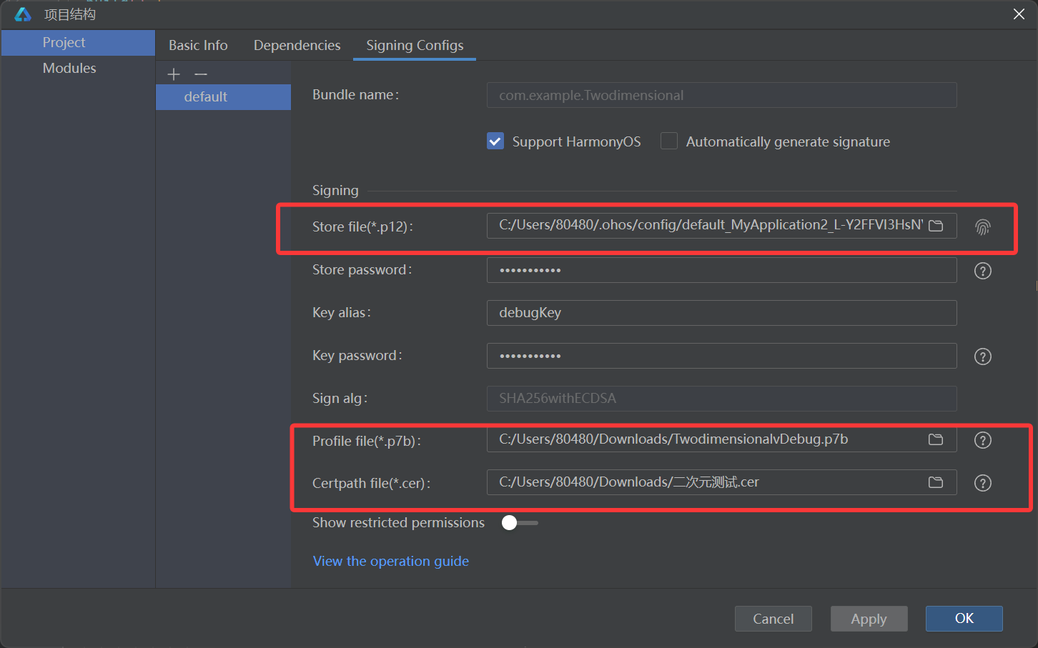Viewport: 1038px width, 648px height.
Task: Enable Automatically generate signature
Action: [669, 141]
